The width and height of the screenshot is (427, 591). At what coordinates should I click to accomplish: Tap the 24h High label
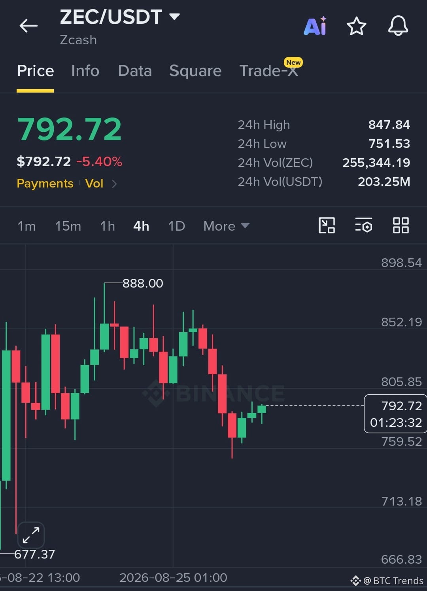pos(264,125)
